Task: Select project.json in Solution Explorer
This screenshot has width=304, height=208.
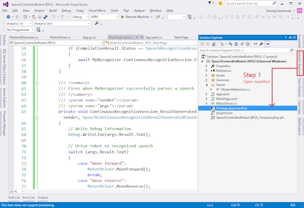Action: [x=224, y=113]
